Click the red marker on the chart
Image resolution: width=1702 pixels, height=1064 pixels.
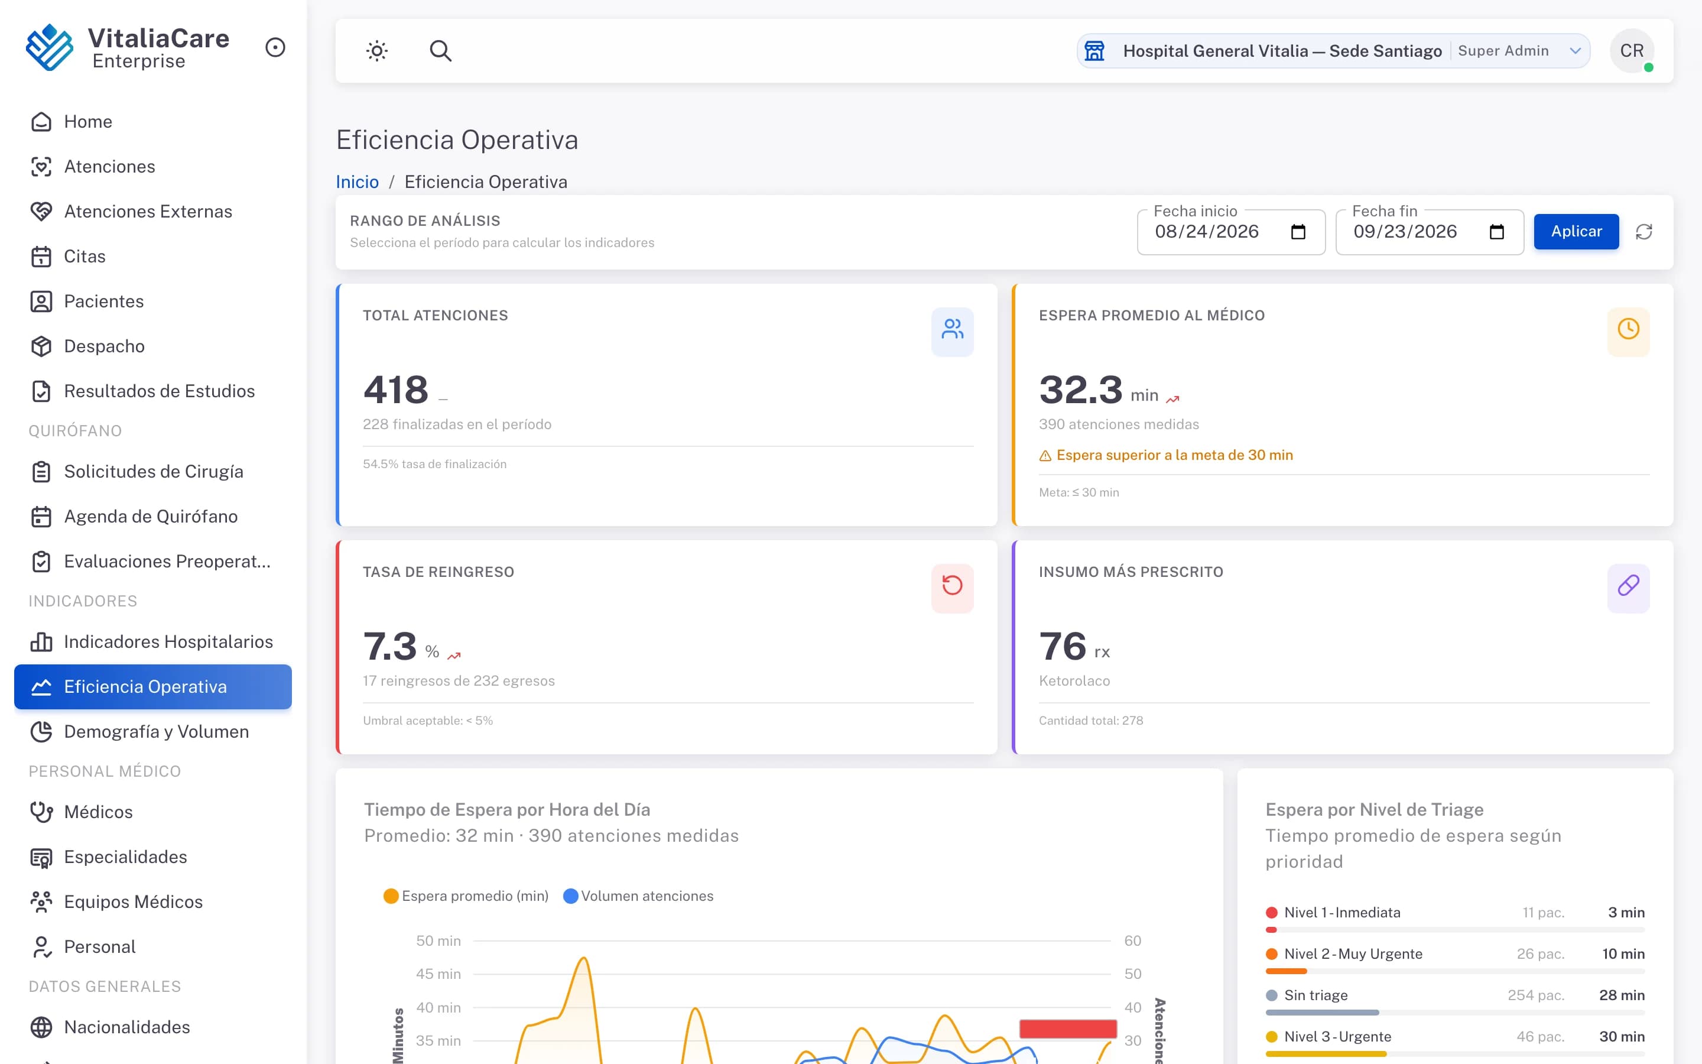pos(1068,1029)
